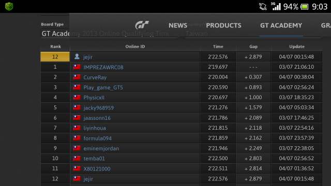Open highlighted jejir profile link in top row
Screen dimensions: 331x186
88,57
